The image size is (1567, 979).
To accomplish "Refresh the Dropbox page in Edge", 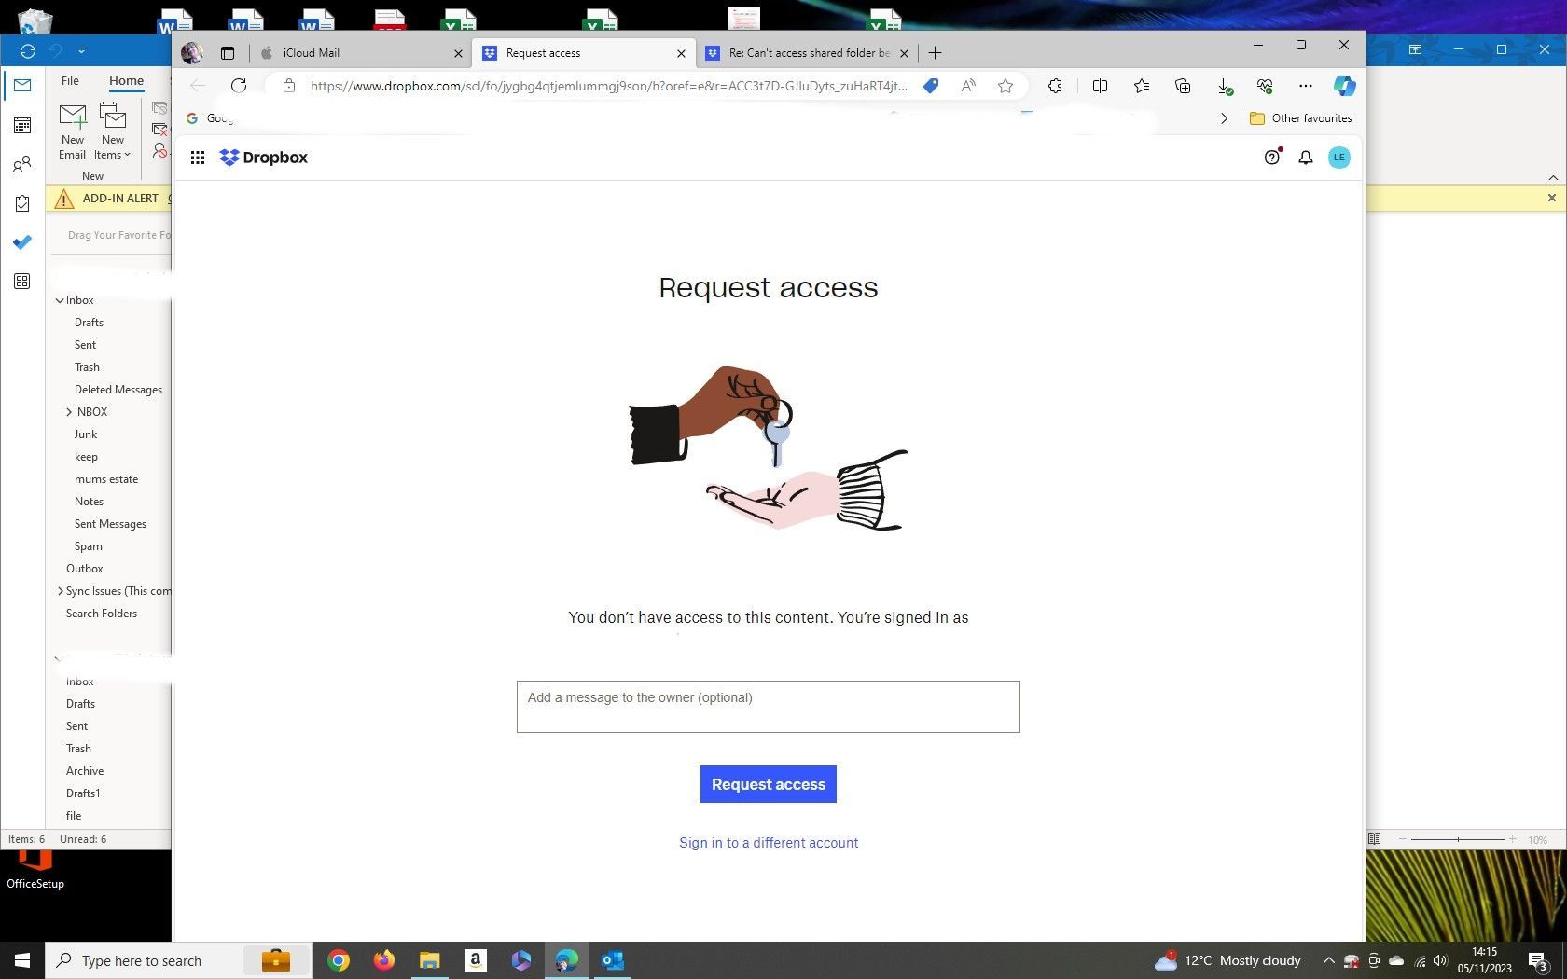I will tap(239, 86).
